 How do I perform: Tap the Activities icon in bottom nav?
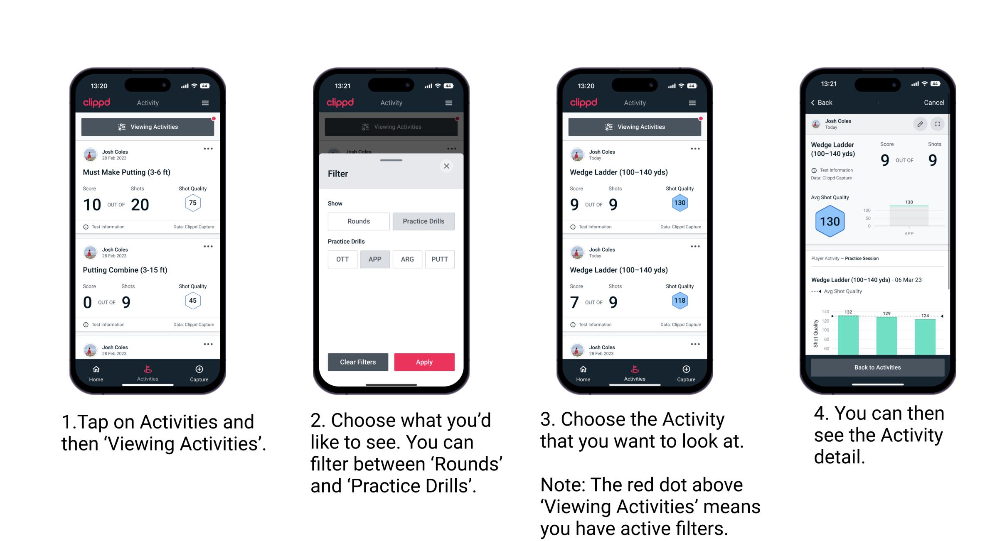click(147, 371)
